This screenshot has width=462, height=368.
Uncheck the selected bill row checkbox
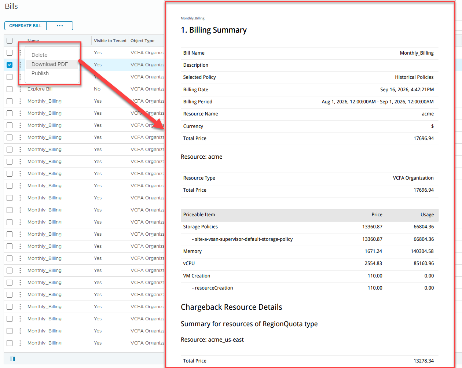pos(10,65)
